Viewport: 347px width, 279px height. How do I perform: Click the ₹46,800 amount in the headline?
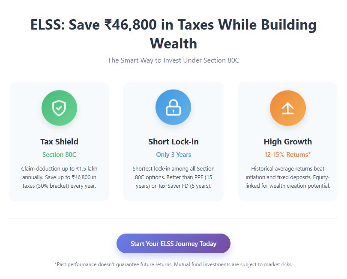(x=129, y=25)
